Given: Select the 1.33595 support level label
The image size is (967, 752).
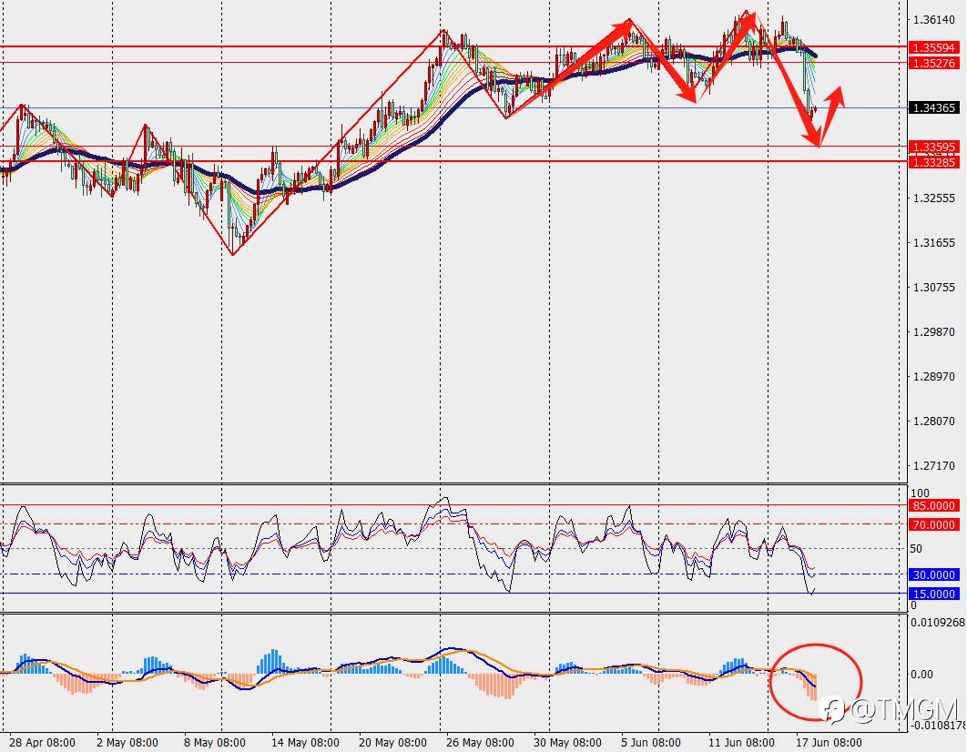Looking at the screenshot, I should (x=933, y=147).
